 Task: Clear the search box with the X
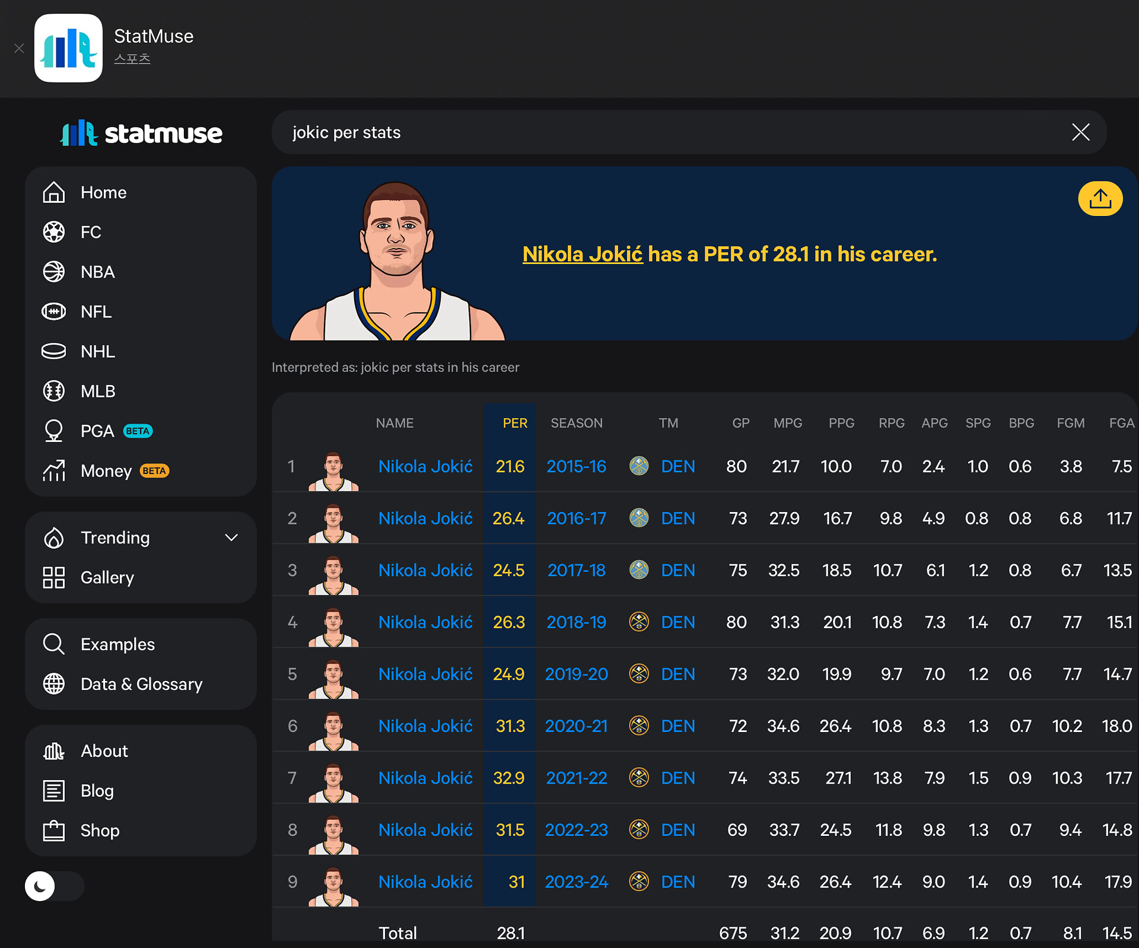1080,132
